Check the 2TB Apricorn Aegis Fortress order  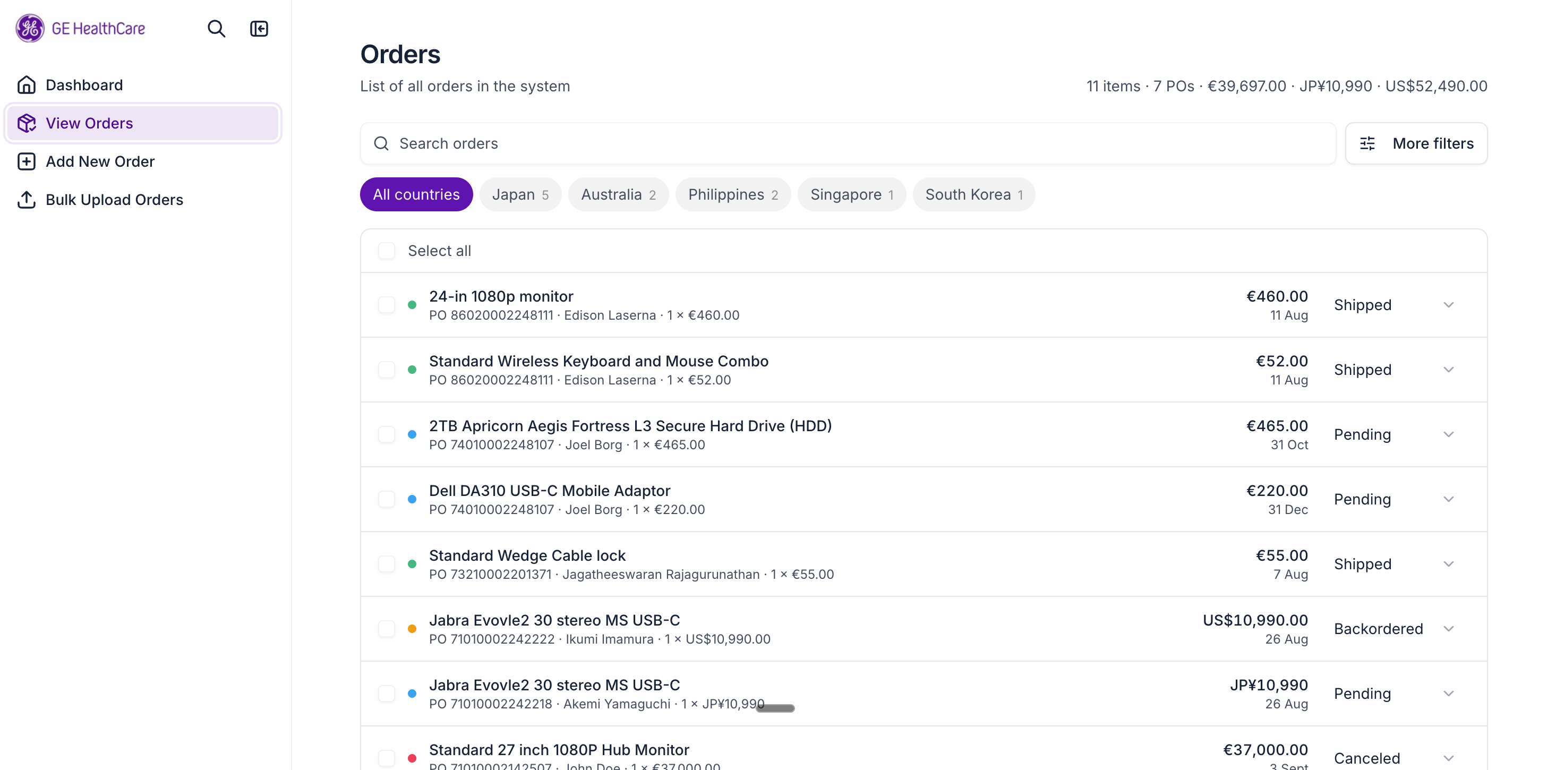point(387,434)
